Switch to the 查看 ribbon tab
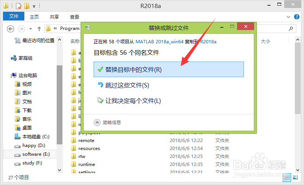The image size is (304, 185). click(x=75, y=17)
